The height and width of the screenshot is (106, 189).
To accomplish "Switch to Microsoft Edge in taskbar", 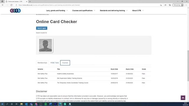I will pos(60,104).
